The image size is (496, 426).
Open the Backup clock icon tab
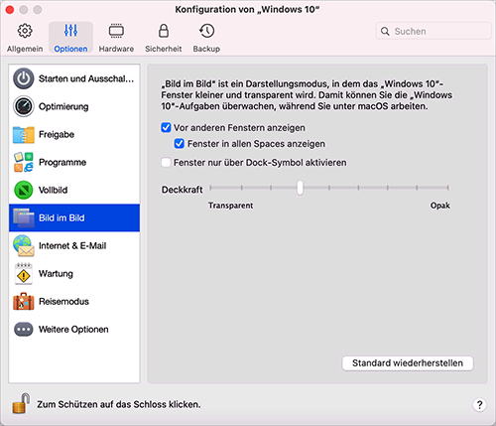pyautogui.click(x=207, y=31)
